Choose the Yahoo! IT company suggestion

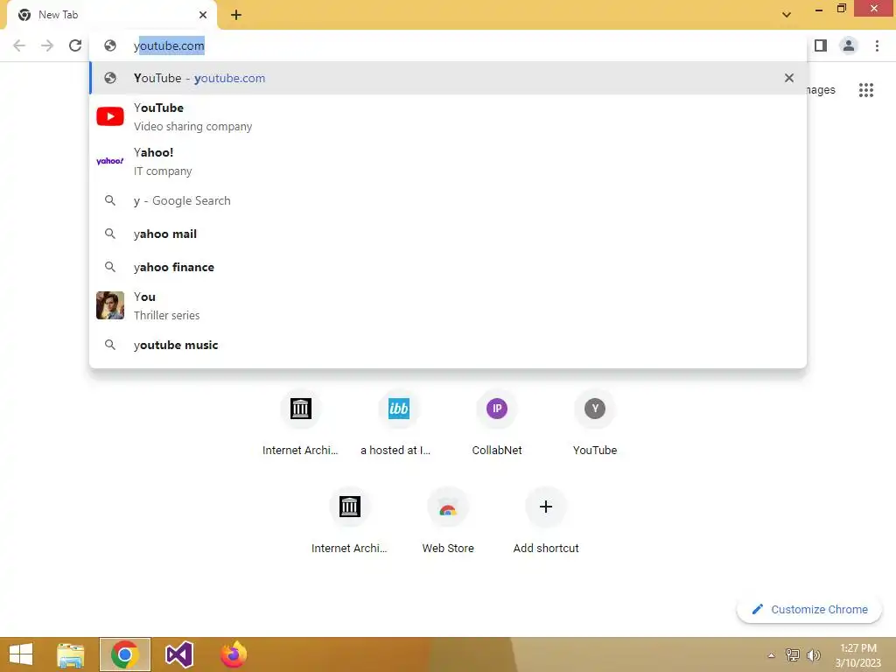coord(448,161)
